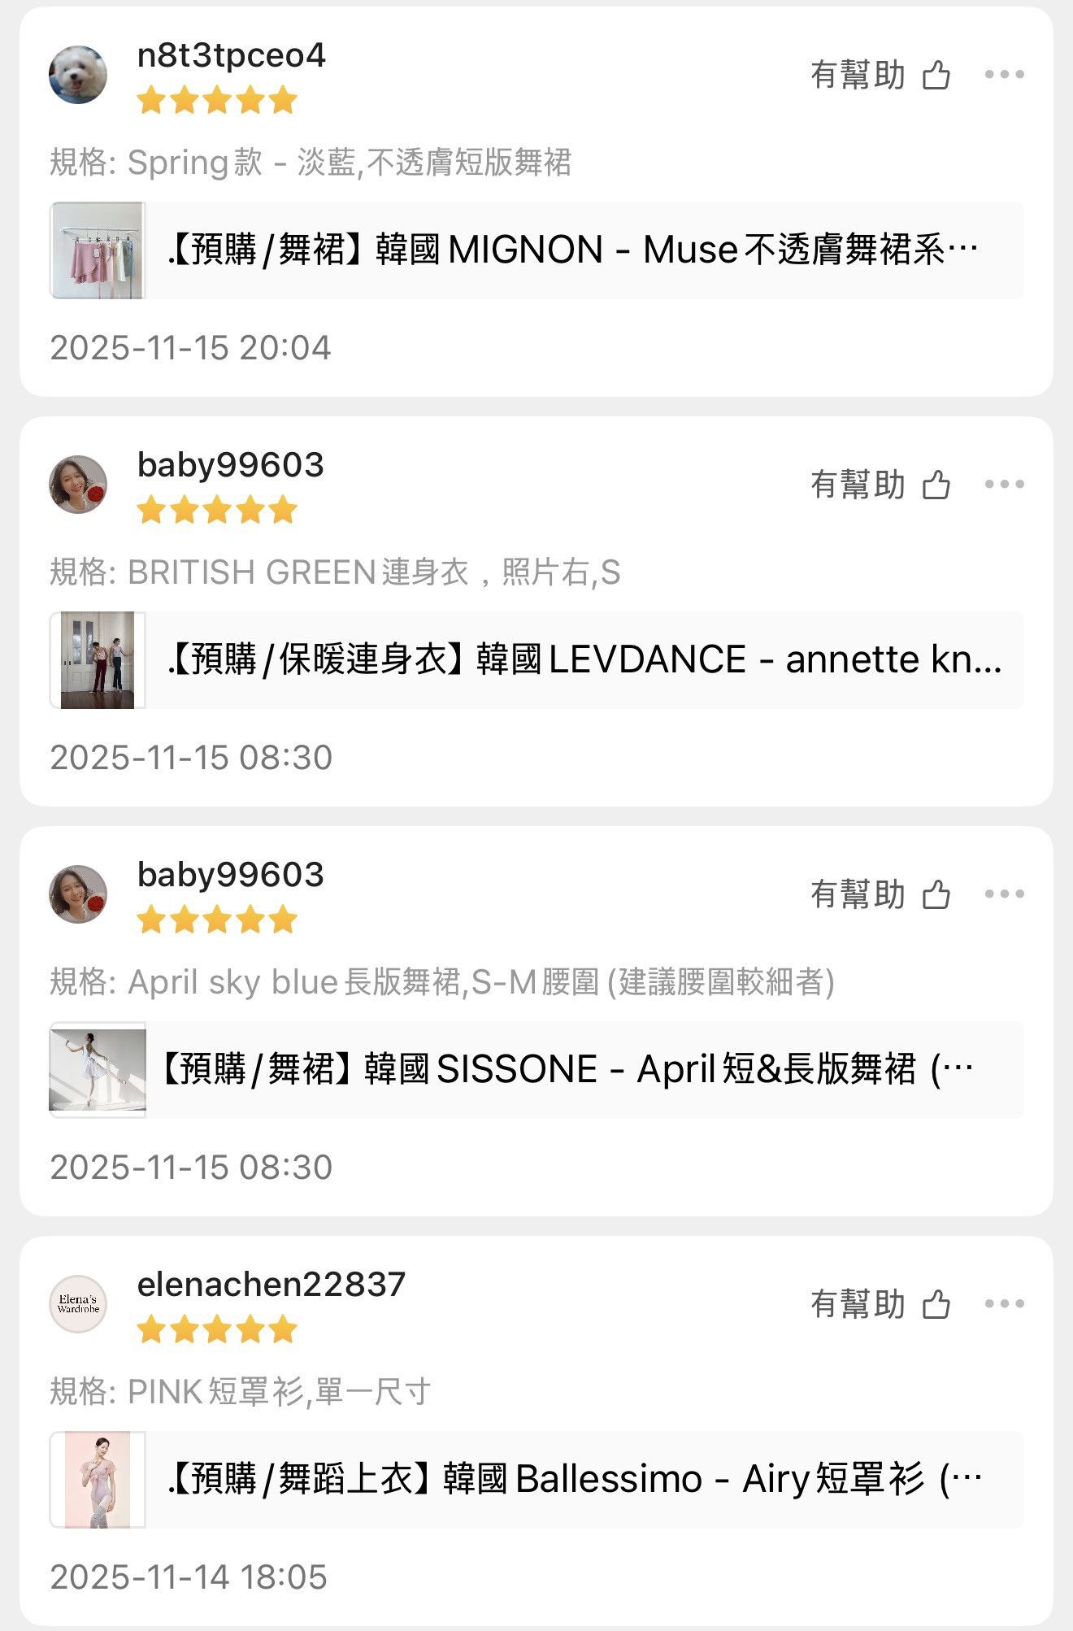Open the MIGNON Muse product title link
Image resolution: width=1073 pixels, height=1631 pixels.
click(572, 250)
